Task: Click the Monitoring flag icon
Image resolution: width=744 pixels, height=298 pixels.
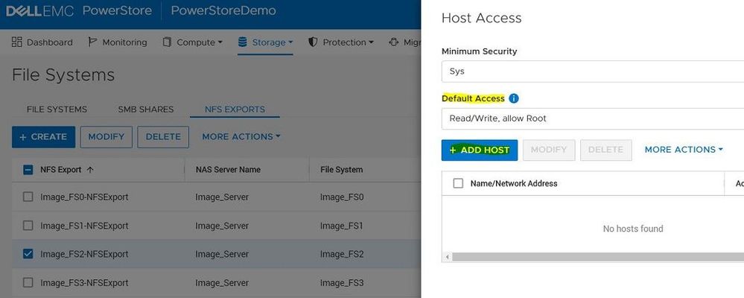Action: 92,42
